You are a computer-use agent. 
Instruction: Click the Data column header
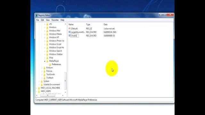tap(105, 25)
